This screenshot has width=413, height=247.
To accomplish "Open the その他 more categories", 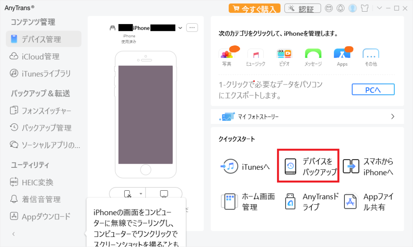I will 371,58.
